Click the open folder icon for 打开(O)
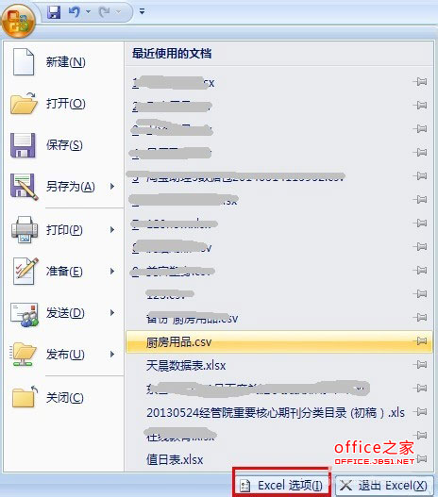The width and height of the screenshot is (438, 497). (24, 104)
